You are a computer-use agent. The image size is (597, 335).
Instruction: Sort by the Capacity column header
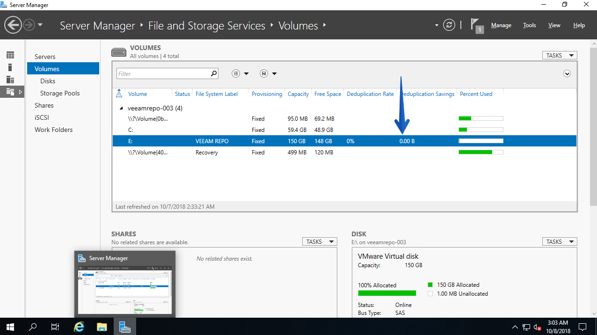click(298, 94)
